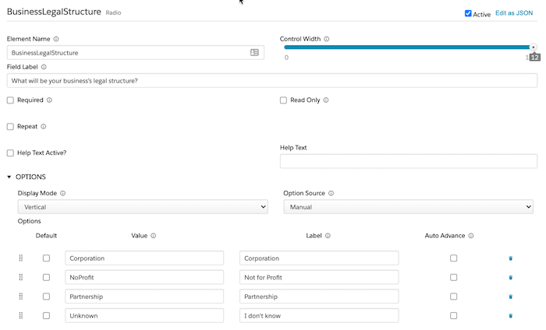This screenshot has width=546, height=330.
Task: Open the Display Mode dropdown
Action: click(143, 207)
